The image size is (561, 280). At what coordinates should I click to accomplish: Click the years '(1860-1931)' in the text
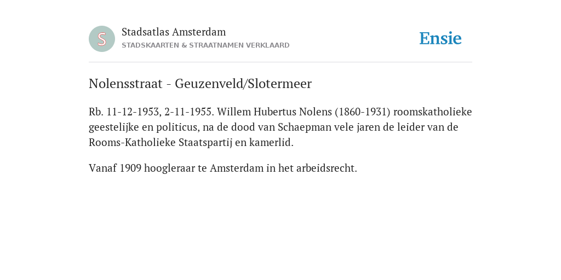click(363, 112)
